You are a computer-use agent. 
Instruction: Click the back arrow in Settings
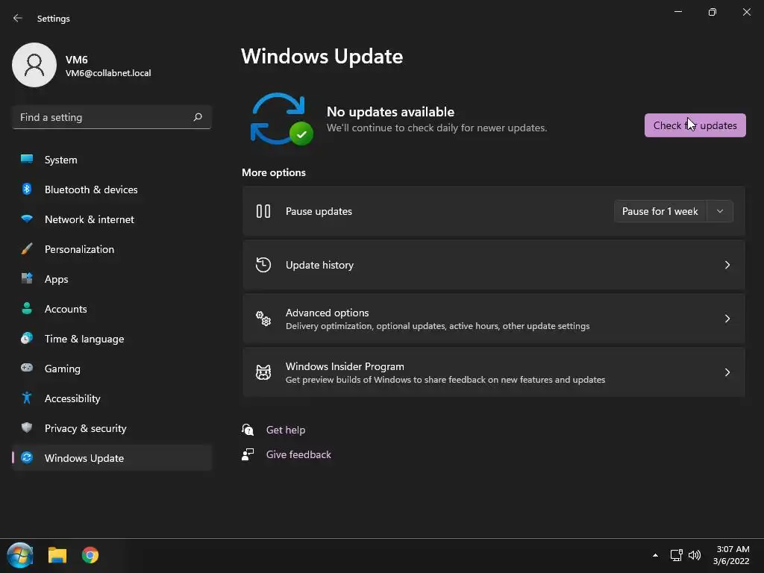(18, 18)
